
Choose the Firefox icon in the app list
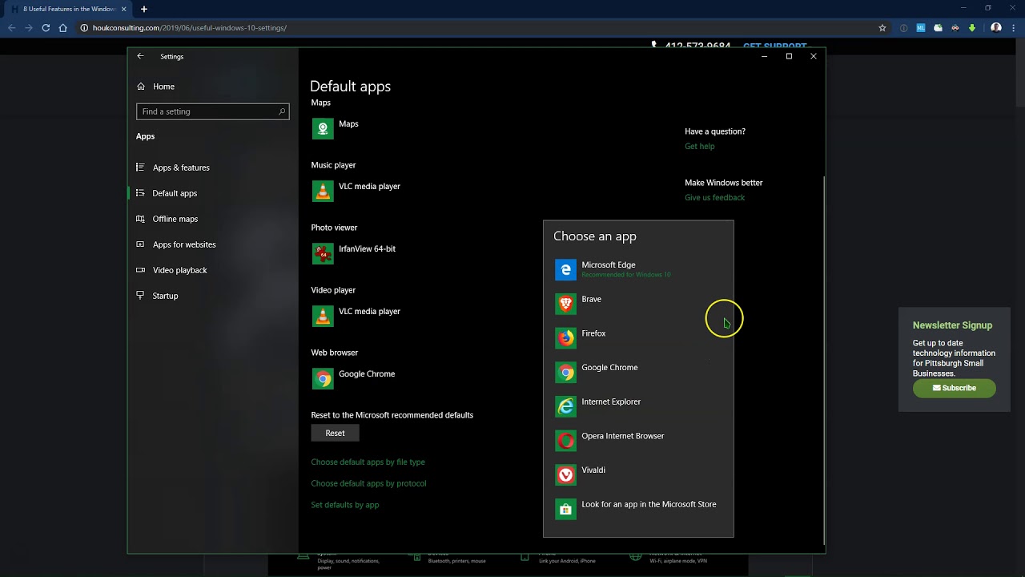pyautogui.click(x=565, y=338)
